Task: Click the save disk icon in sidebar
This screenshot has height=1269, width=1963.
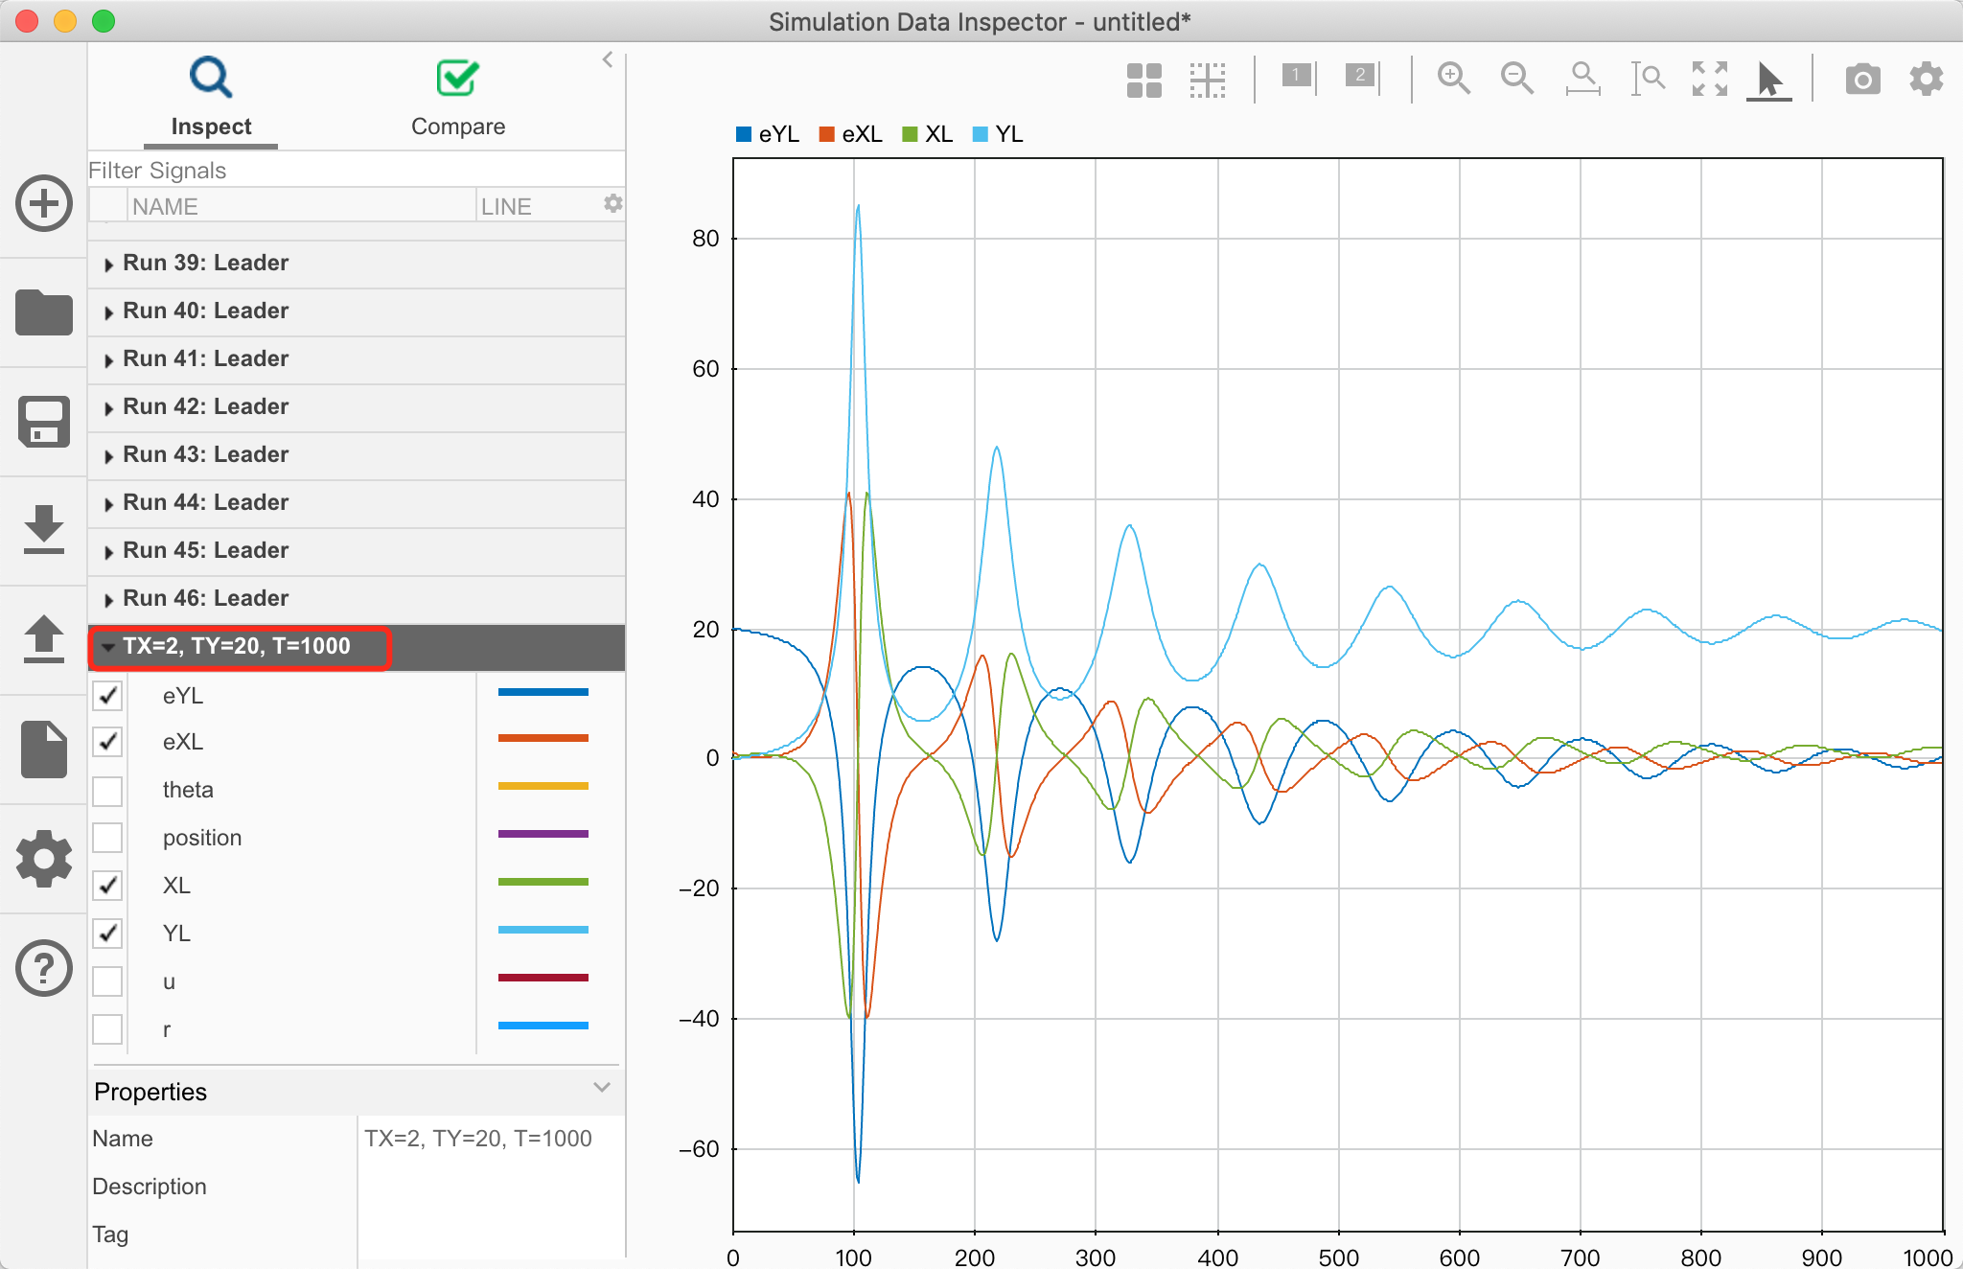Action: point(44,422)
